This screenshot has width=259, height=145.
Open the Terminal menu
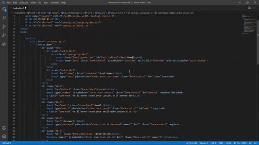click(55, 3)
